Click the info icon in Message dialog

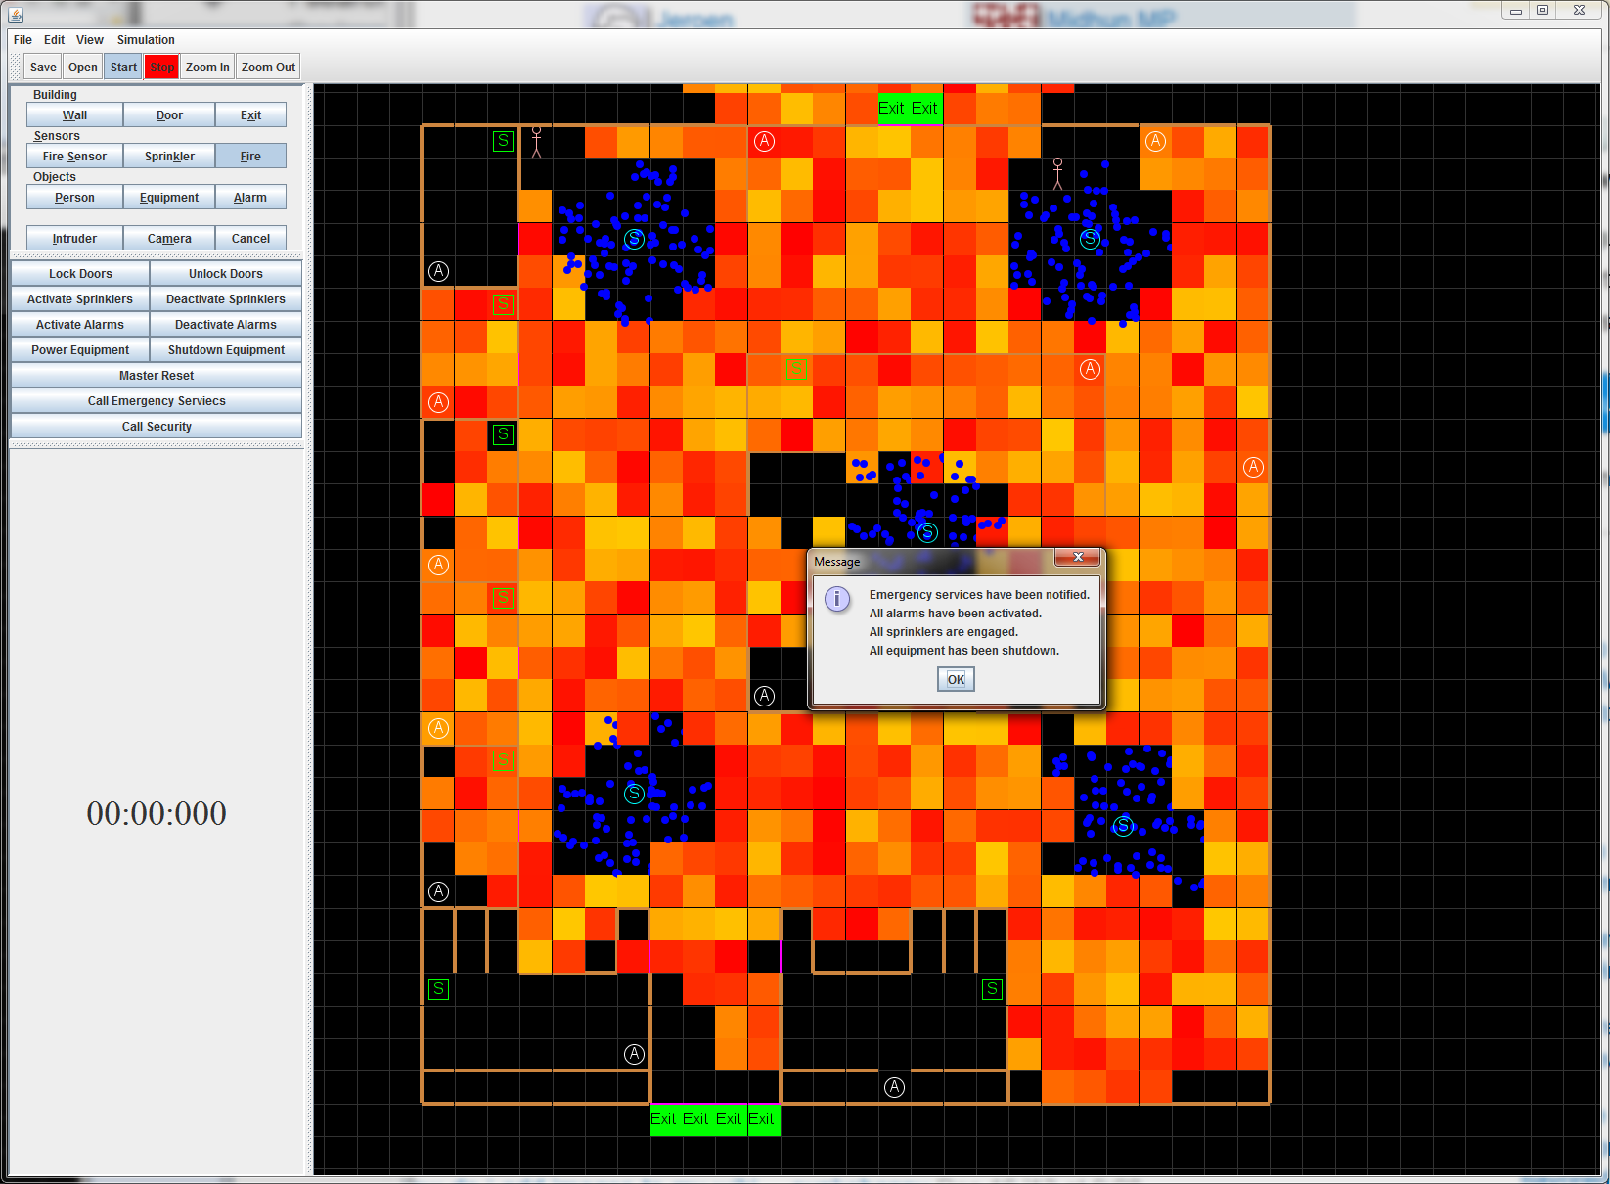pos(837,598)
